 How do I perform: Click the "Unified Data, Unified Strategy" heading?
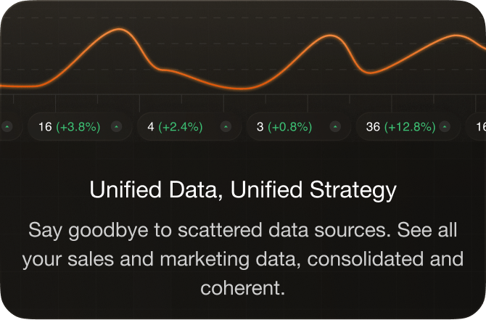pyautogui.click(x=243, y=191)
